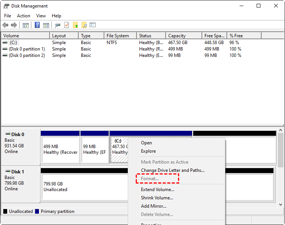Click the yellow folder with green arrow icon
This screenshot has width=285, height=225.
pyautogui.click(x=76, y=25)
